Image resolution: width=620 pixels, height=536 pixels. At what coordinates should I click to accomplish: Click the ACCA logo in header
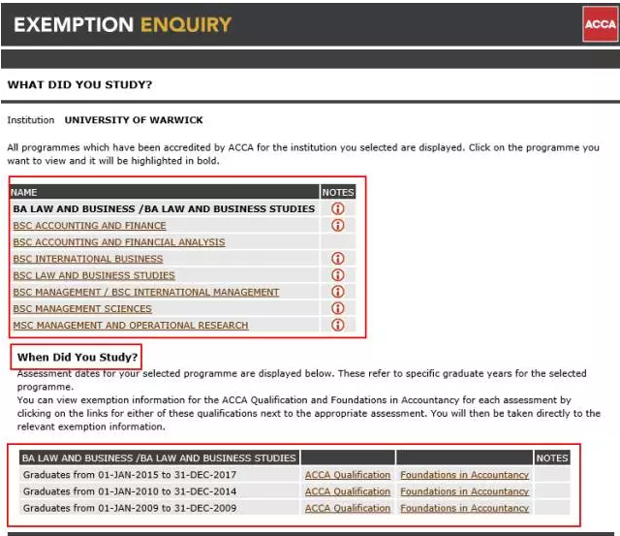pos(600,24)
